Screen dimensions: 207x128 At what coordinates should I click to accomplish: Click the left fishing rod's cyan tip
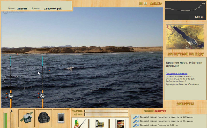click(11, 61)
